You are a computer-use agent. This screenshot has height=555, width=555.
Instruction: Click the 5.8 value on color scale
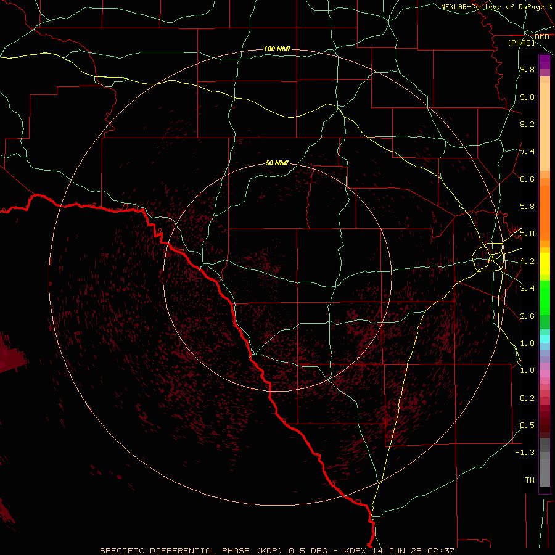click(x=527, y=207)
